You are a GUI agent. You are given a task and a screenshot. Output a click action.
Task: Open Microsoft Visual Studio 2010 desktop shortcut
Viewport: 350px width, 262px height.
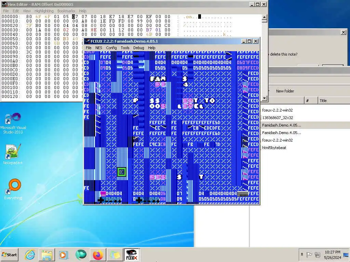click(13, 123)
